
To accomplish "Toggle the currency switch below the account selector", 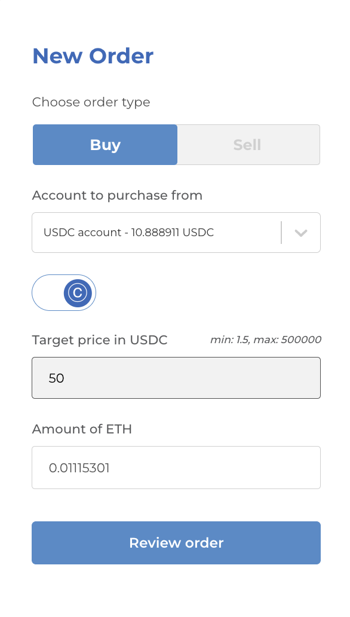I will tap(64, 293).
